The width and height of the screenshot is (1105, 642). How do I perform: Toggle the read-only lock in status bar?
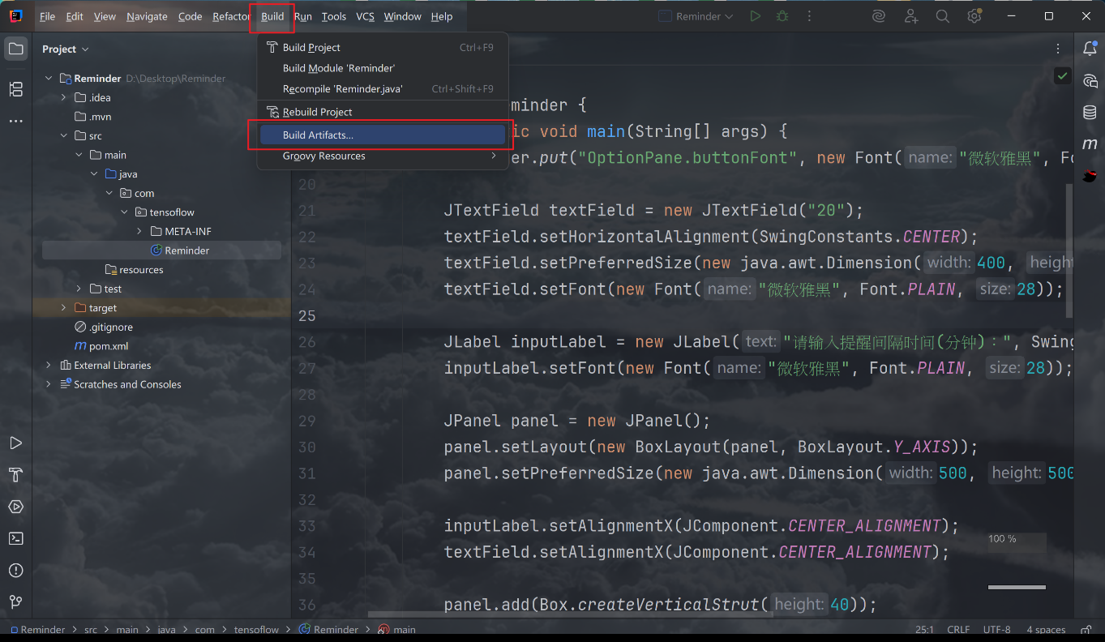1085,630
